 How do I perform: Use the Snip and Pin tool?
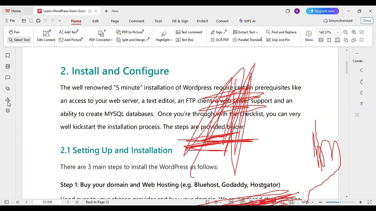pyautogui.click(x=278, y=40)
